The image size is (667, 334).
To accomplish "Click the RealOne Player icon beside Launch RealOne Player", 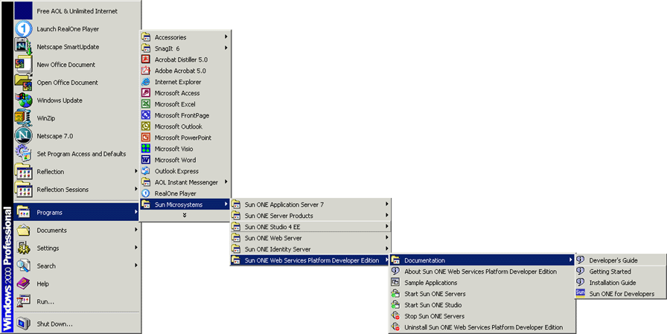I will coord(23,29).
